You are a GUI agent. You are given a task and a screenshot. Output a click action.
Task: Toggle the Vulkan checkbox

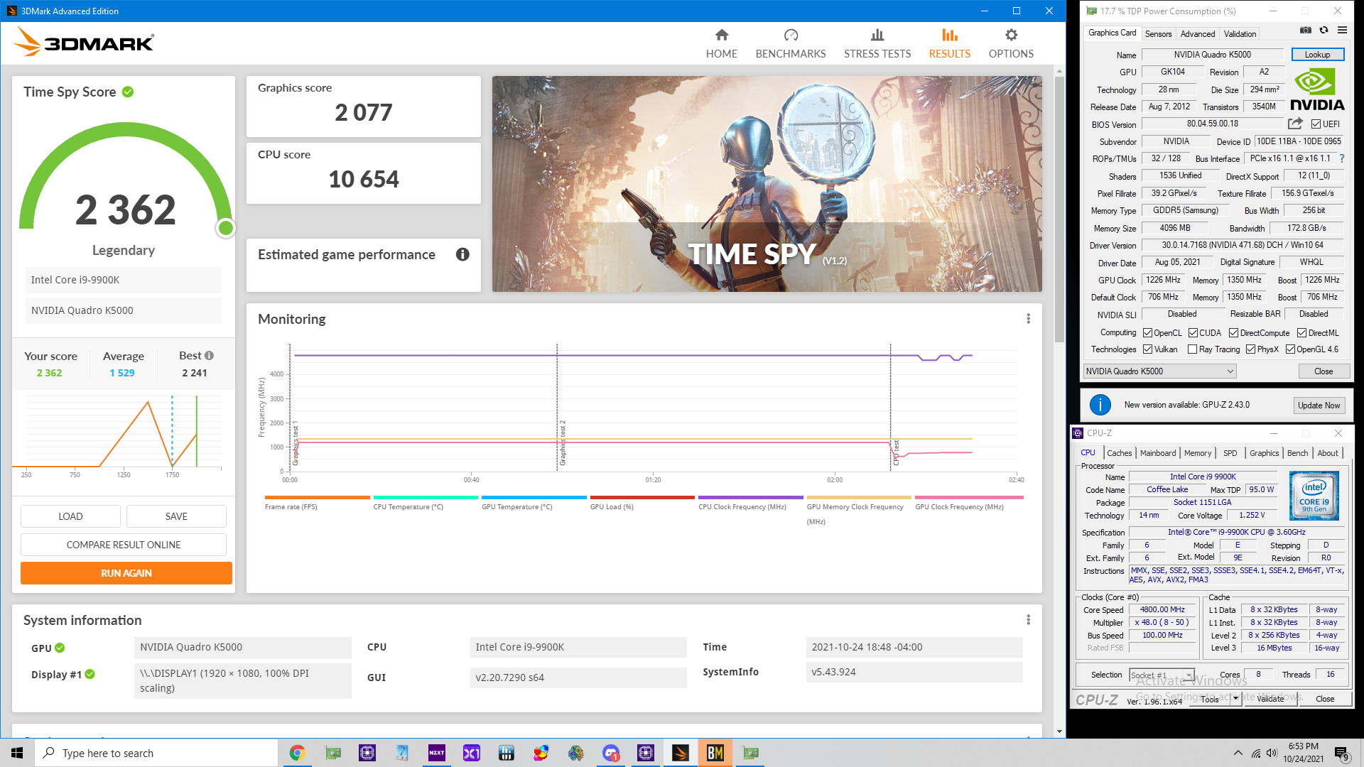[1147, 349]
